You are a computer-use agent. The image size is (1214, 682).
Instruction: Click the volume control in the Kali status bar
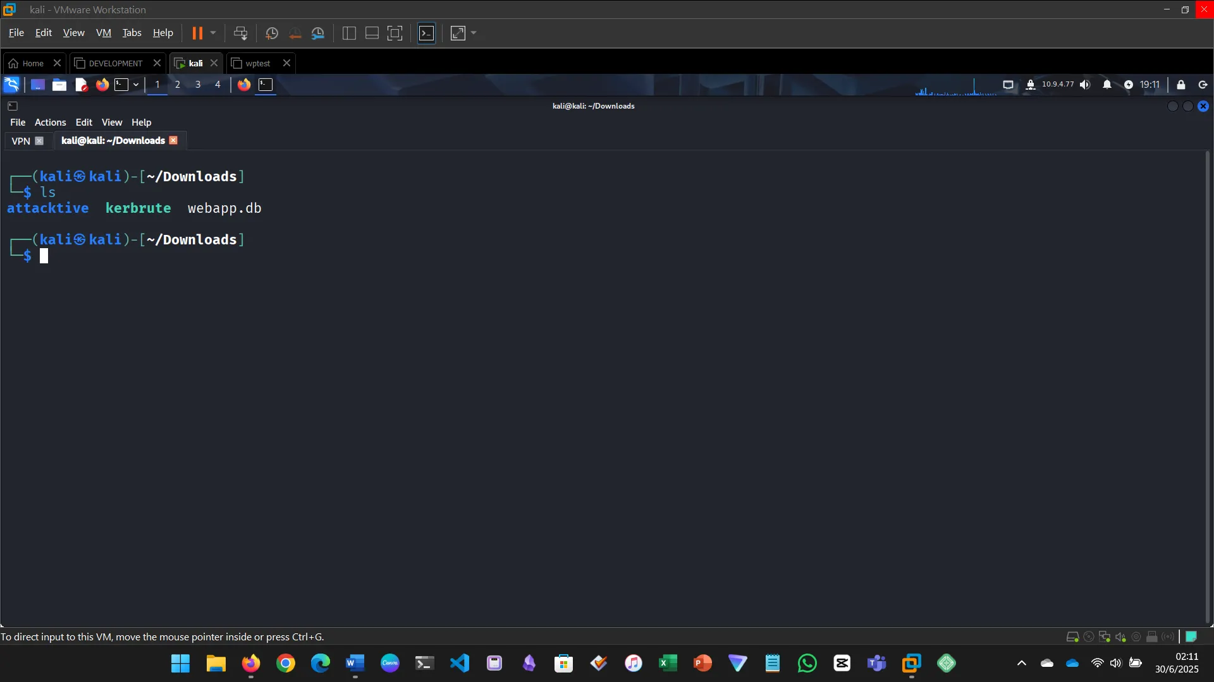point(1085,84)
